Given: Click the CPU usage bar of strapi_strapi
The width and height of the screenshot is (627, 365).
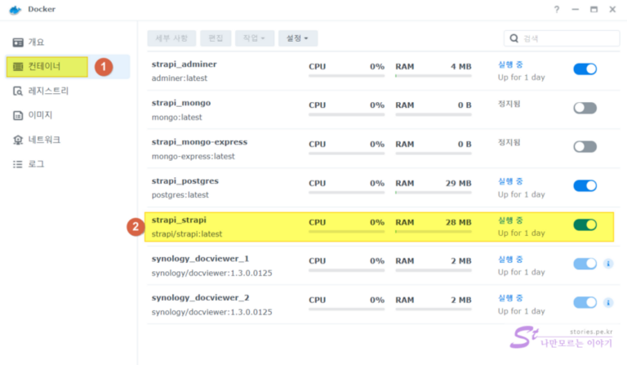Looking at the screenshot, I should 347,231.
